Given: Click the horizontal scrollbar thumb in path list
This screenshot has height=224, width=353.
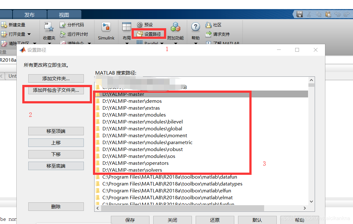Looking at the screenshot, I should coord(182,208).
